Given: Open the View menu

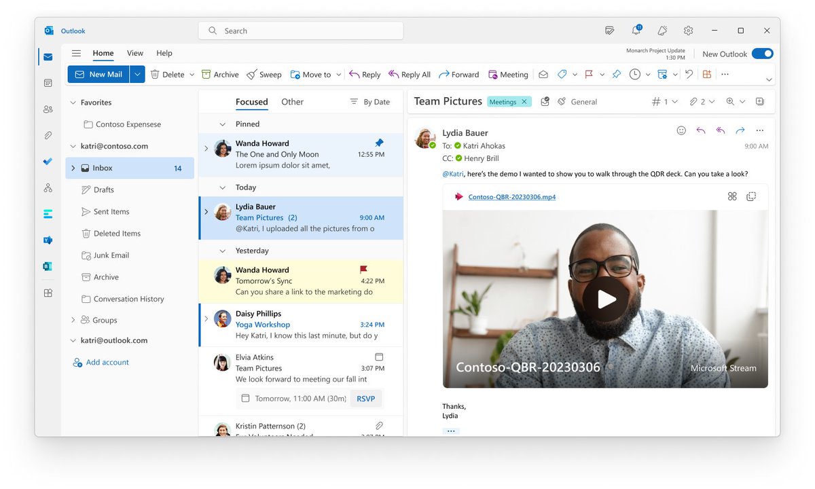Looking at the screenshot, I should tap(134, 53).
